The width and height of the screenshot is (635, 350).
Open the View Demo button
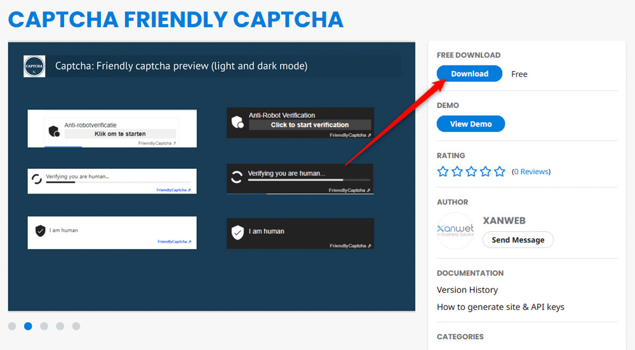pyautogui.click(x=471, y=124)
